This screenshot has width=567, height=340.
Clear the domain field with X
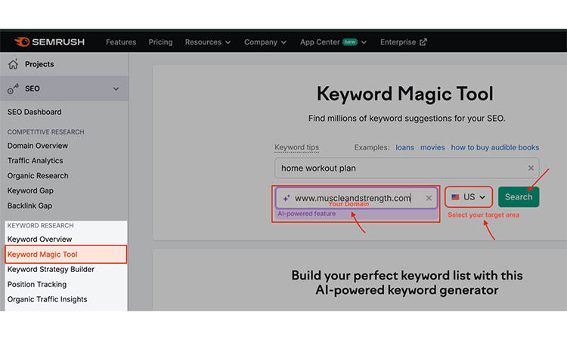point(429,198)
